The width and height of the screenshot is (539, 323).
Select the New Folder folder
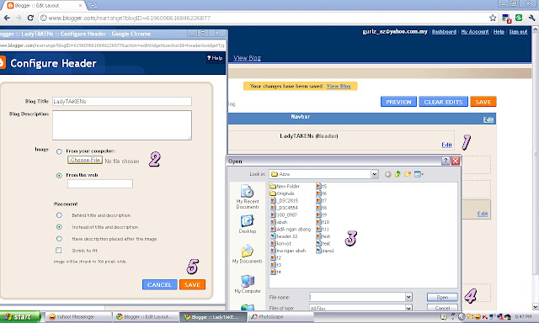285,186
